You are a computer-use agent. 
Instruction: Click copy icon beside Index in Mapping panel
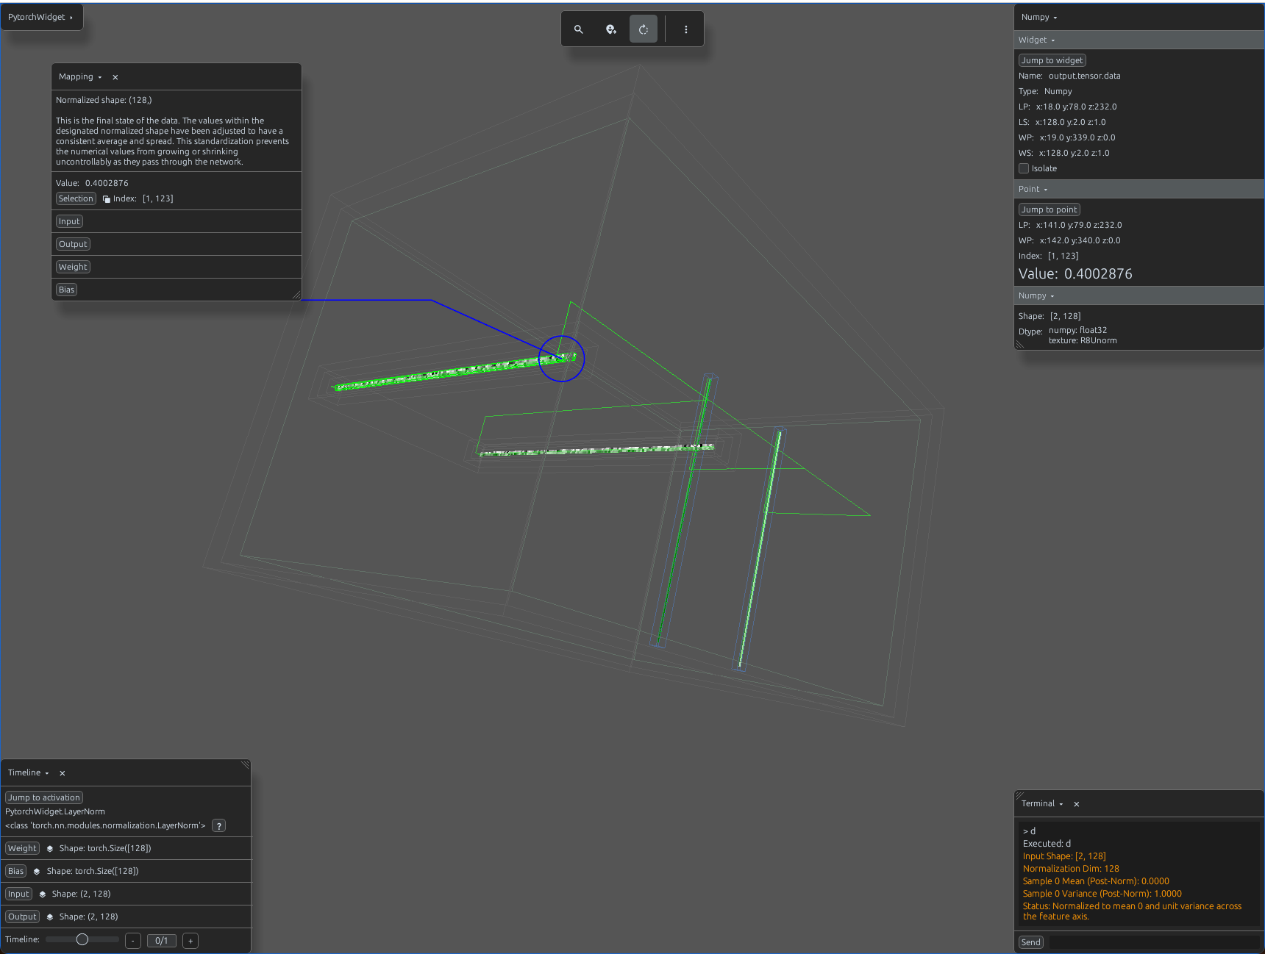(107, 199)
